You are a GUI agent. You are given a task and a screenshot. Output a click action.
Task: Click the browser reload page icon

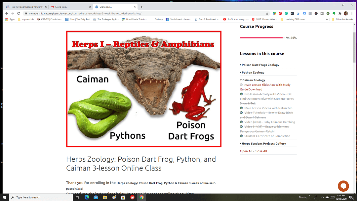pyautogui.click(x=19, y=14)
